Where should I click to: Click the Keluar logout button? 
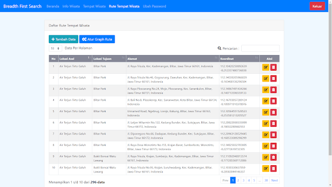(317, 6)
